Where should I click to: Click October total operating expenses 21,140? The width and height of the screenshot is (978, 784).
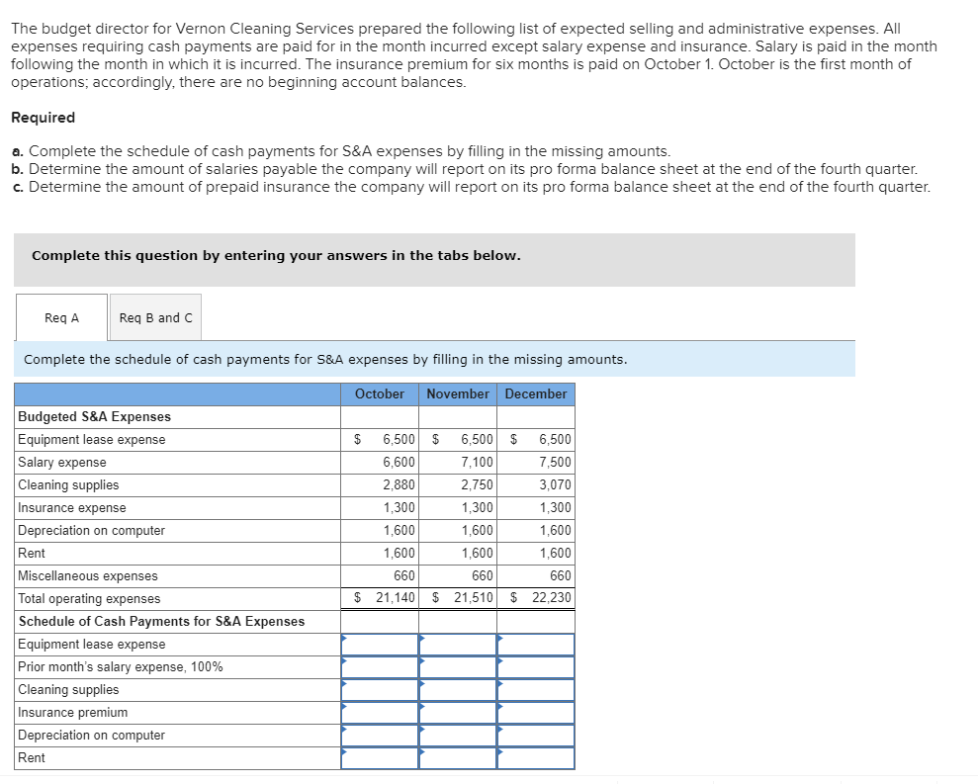tap(395, 597)
